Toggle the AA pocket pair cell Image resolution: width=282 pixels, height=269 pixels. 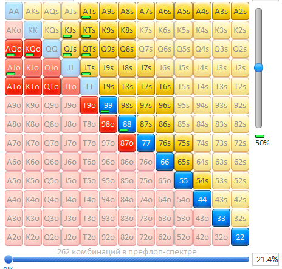tap(14, 11)
